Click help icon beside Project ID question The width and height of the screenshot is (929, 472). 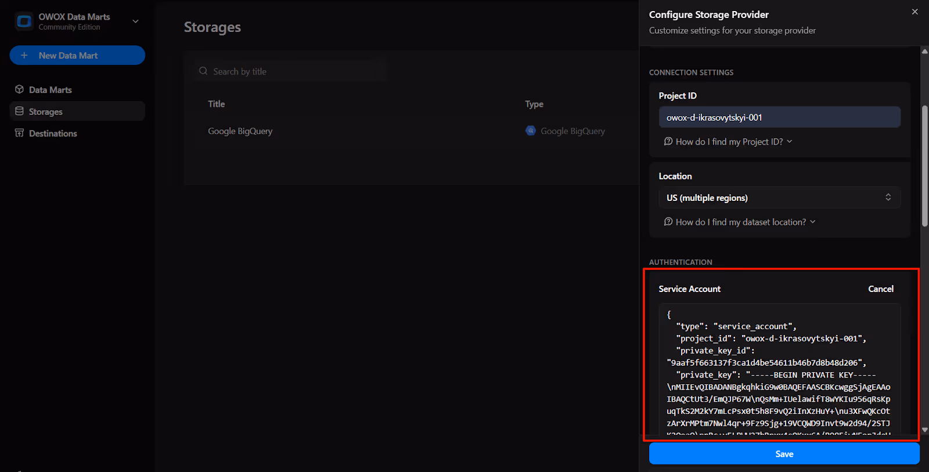click(668, 142)
